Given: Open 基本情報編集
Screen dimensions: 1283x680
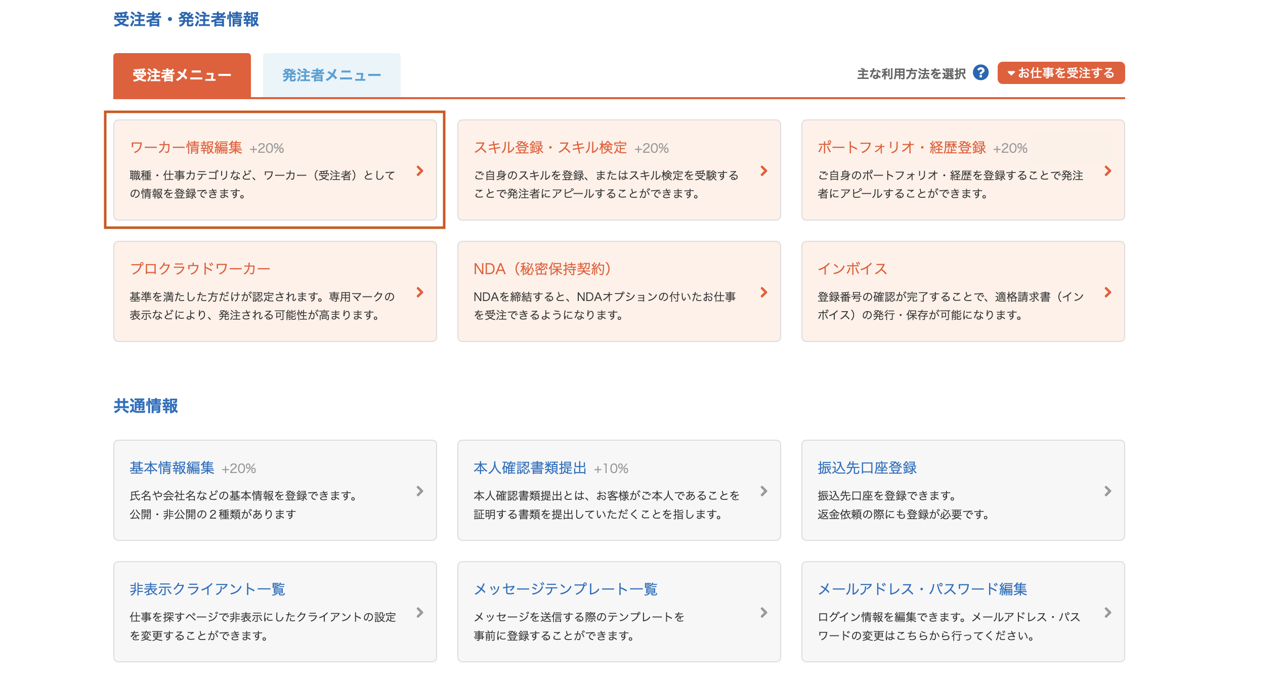Looking at the screenshot, I should click(x=172, y=467).
